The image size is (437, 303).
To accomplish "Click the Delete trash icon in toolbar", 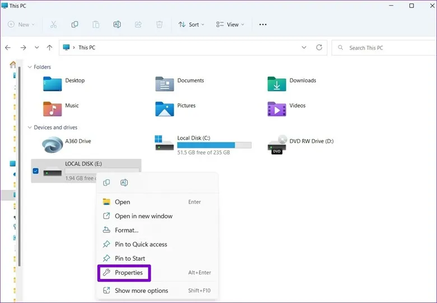I will 160,25.
